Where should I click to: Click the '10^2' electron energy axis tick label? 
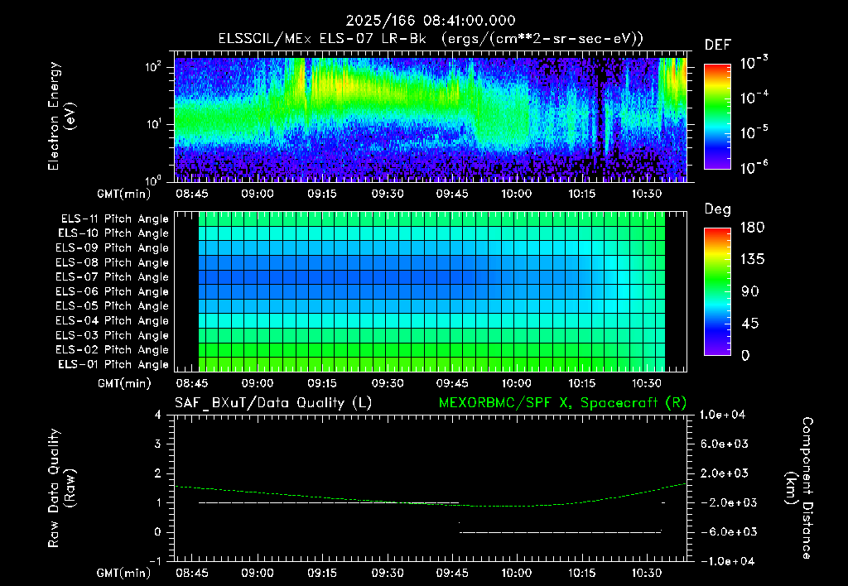(x=153, y=67)
